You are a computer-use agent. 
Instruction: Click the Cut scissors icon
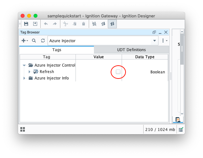click(x=65, y=24)
